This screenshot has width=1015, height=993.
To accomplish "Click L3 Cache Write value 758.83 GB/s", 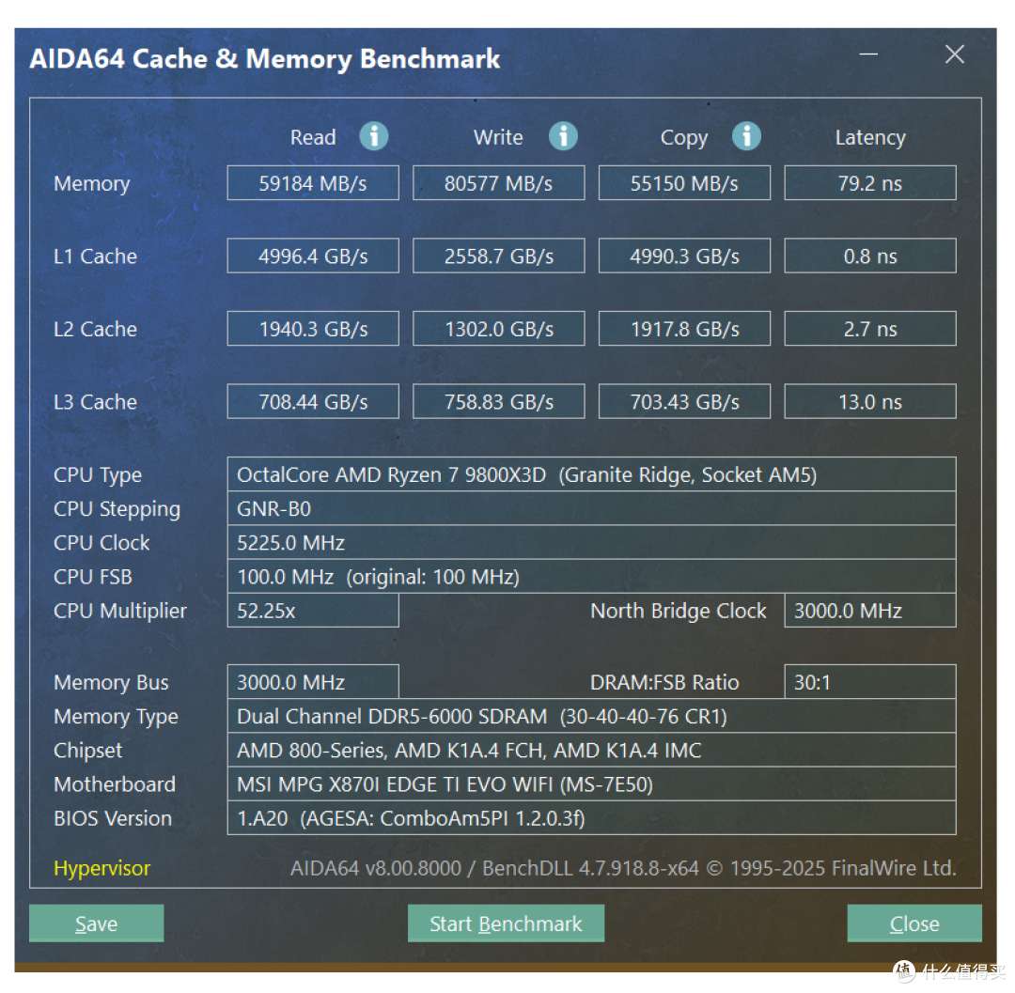I will (498, 401).
